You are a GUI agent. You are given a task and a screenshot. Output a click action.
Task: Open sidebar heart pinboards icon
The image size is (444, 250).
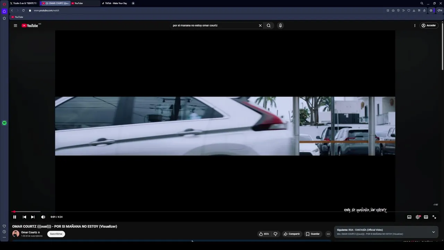pos(4,226)
